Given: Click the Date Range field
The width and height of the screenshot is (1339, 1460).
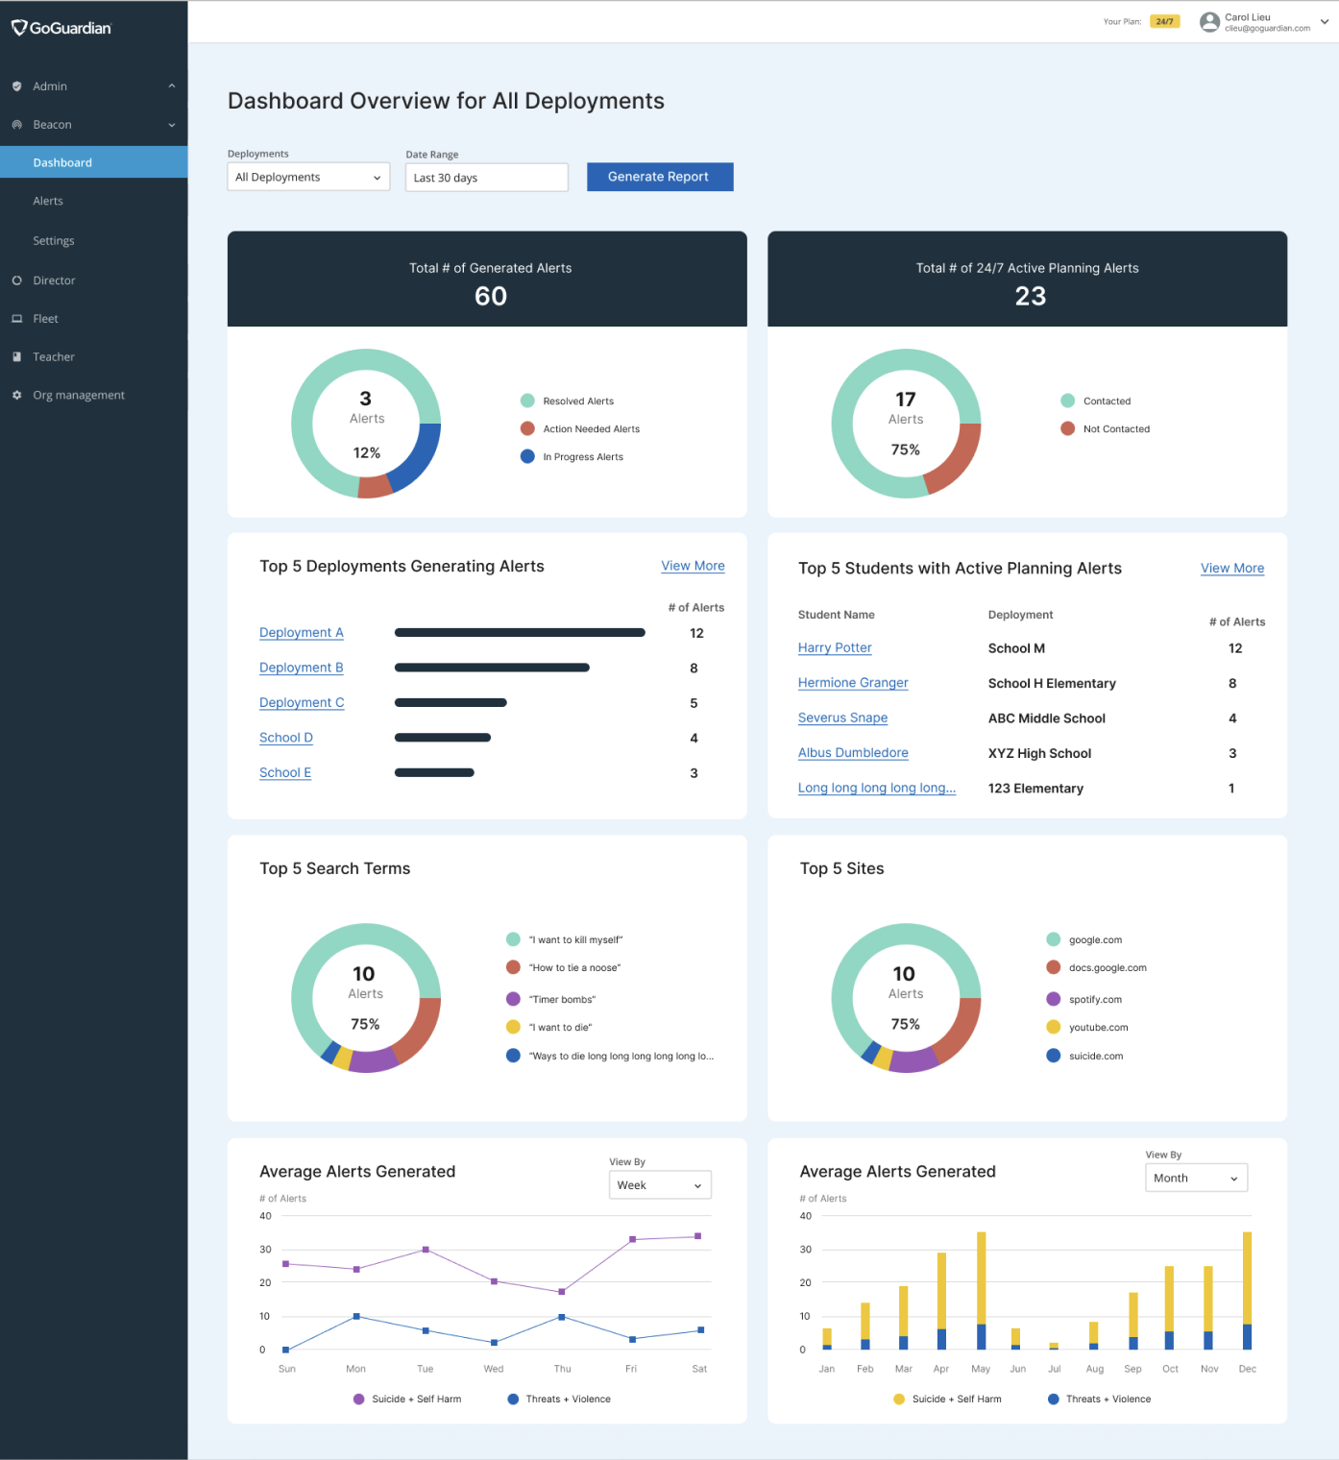Looking at the screenshot, I should [487, 178].
